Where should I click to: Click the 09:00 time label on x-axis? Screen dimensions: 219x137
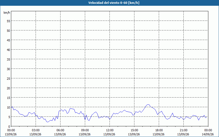pos(85,130)
